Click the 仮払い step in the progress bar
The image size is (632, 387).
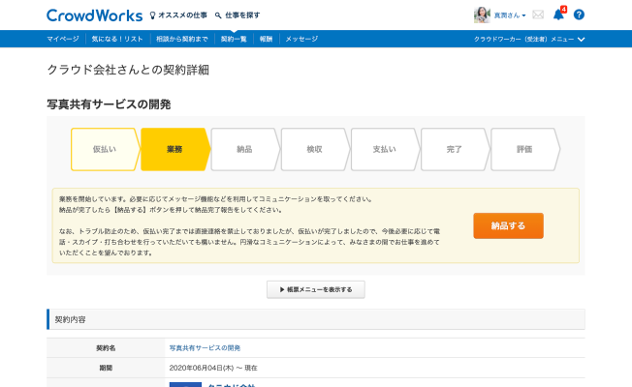pyautogui.click(x=104, y=149)
